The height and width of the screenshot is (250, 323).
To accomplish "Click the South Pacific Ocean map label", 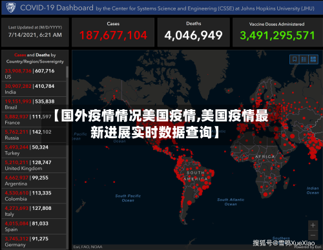I will tap(128, 198).
